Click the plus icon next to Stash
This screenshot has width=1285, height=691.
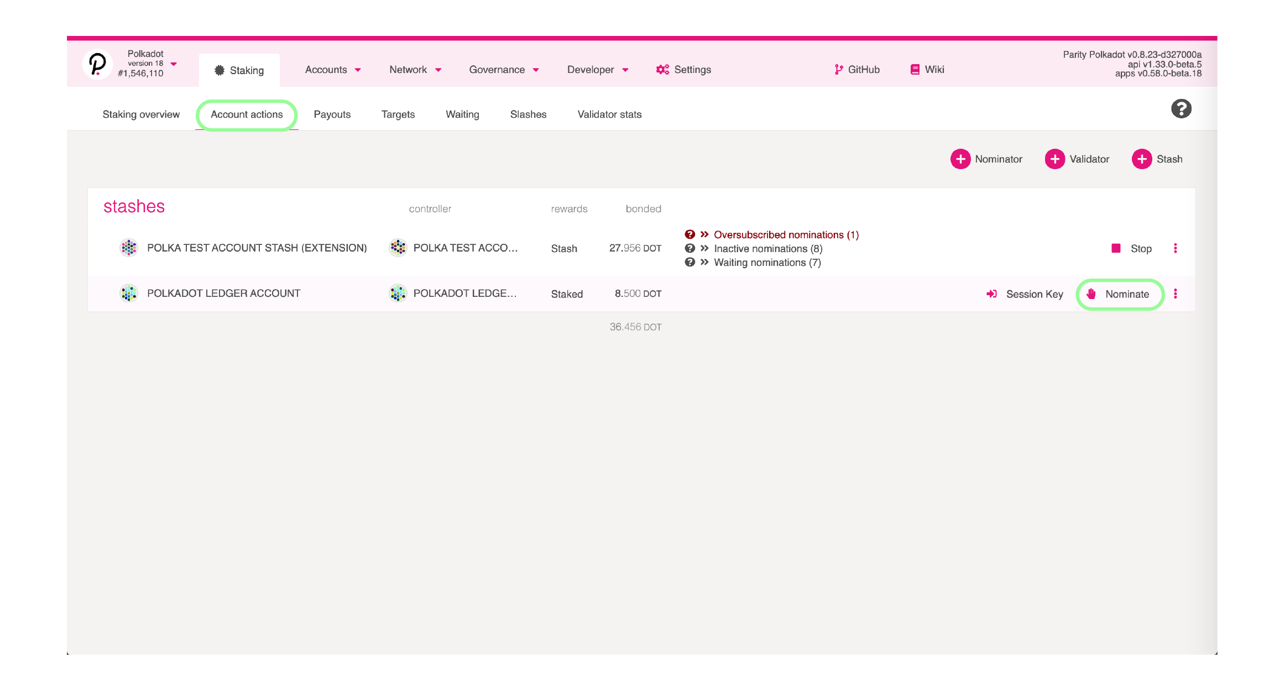[x=1142, y=159]
